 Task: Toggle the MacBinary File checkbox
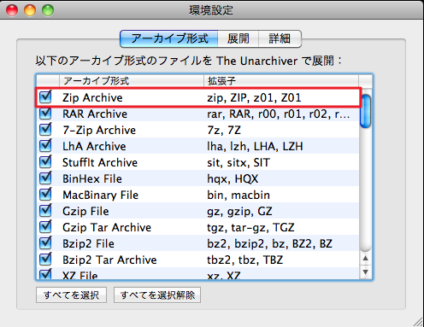[45, 195]
